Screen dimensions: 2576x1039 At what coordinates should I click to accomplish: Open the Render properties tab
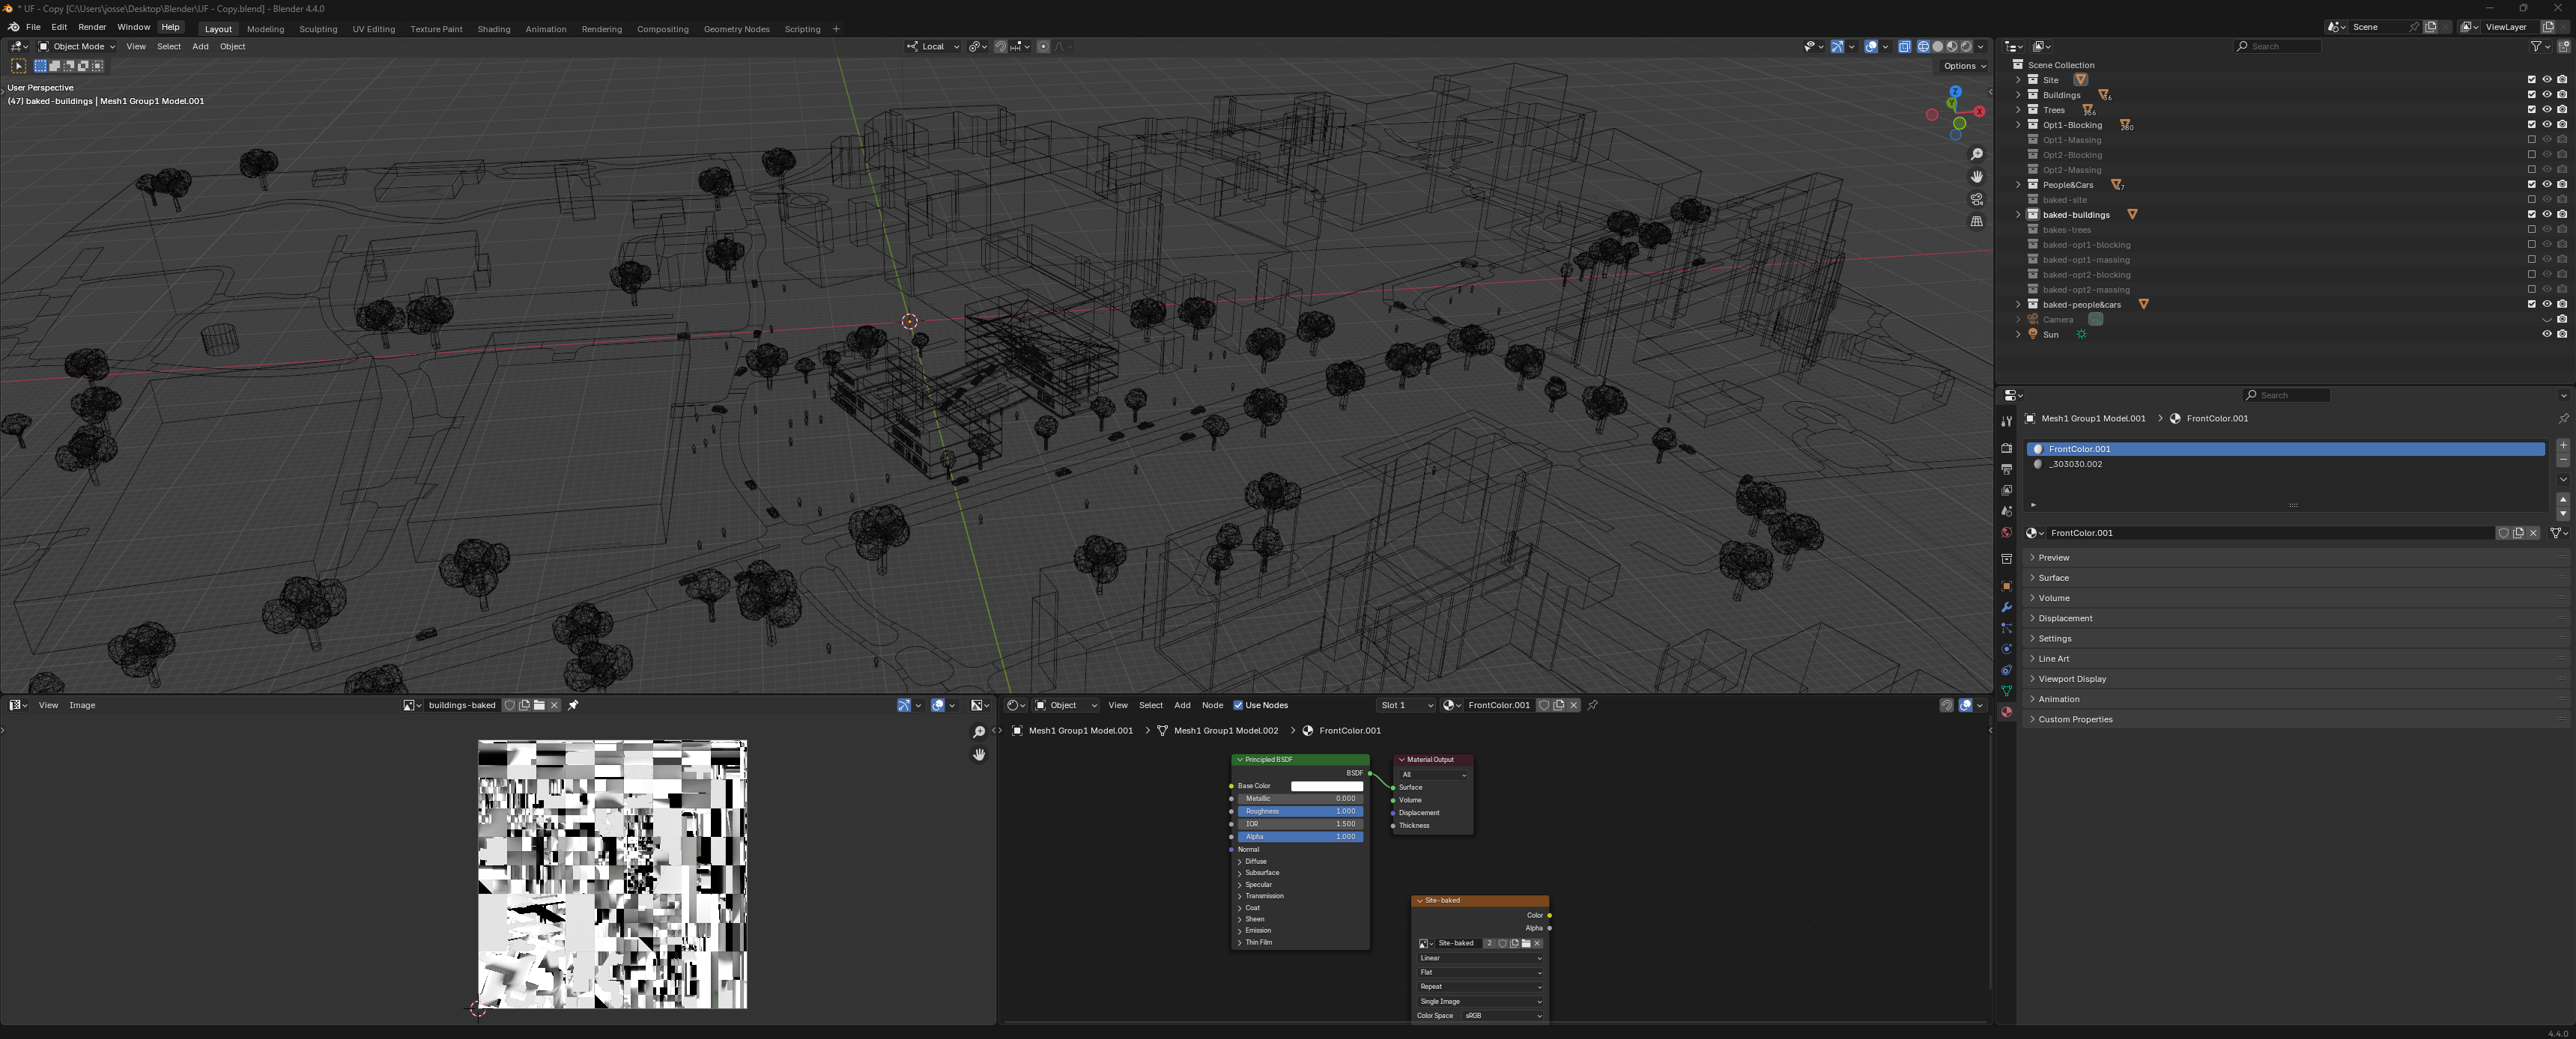(x=2006, y=448)
